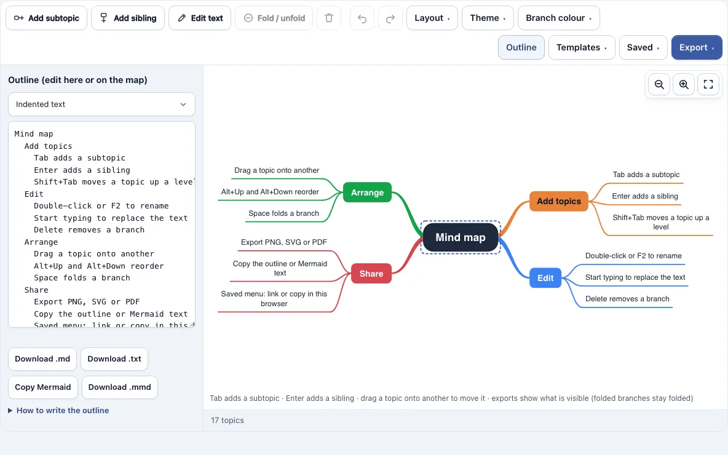
Task: Expand How to write the outline
Action: point(58,411)
